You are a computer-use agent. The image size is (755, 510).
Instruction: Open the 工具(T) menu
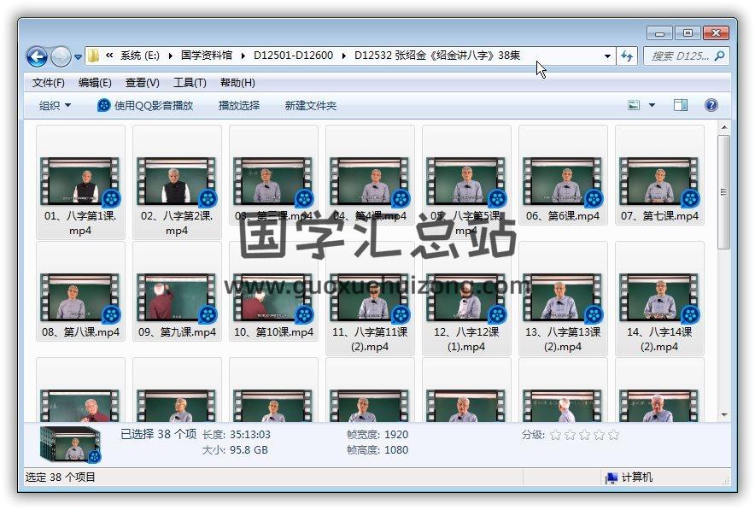click(190, 83)
